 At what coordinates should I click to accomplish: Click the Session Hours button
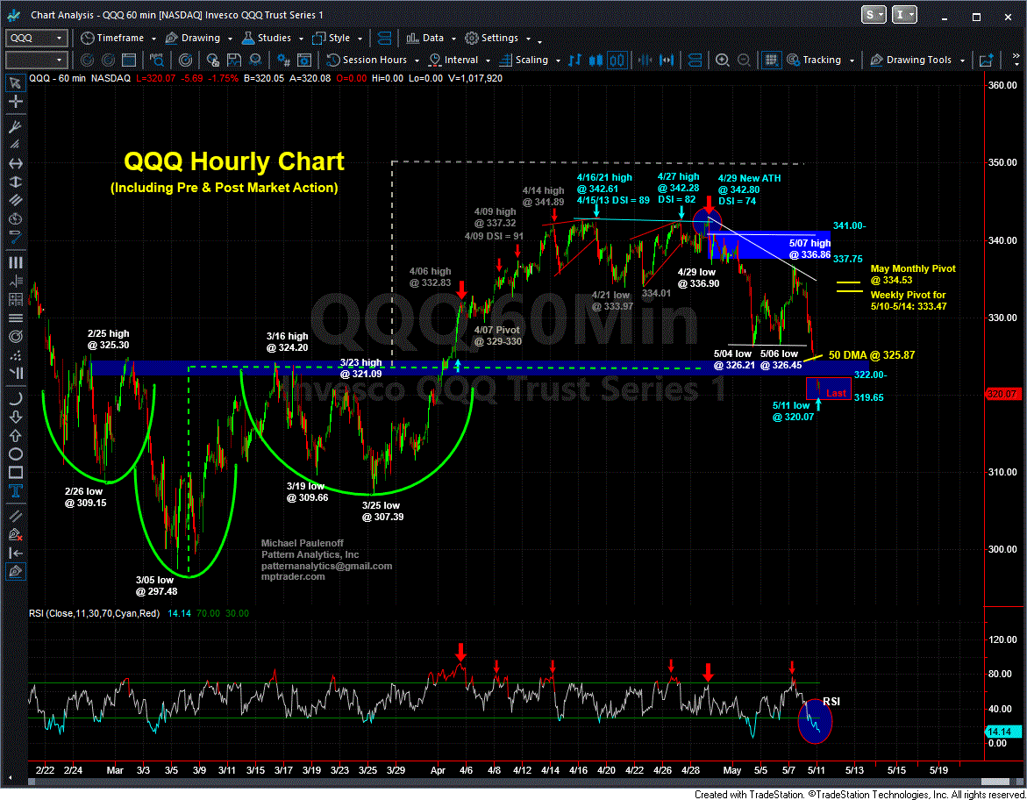click(x=367, y=61)
